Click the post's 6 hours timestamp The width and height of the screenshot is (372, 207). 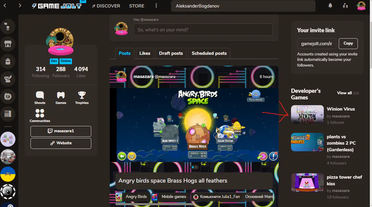[266, 77]
